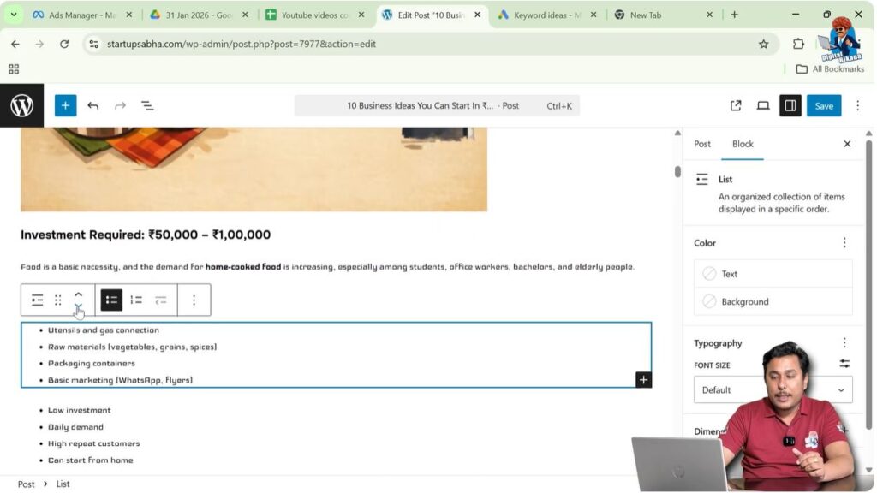
Task: Open block options three-dot menu
Action: 194,300
